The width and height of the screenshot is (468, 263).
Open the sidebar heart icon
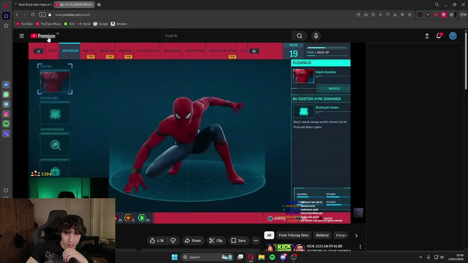pos(6,191)
